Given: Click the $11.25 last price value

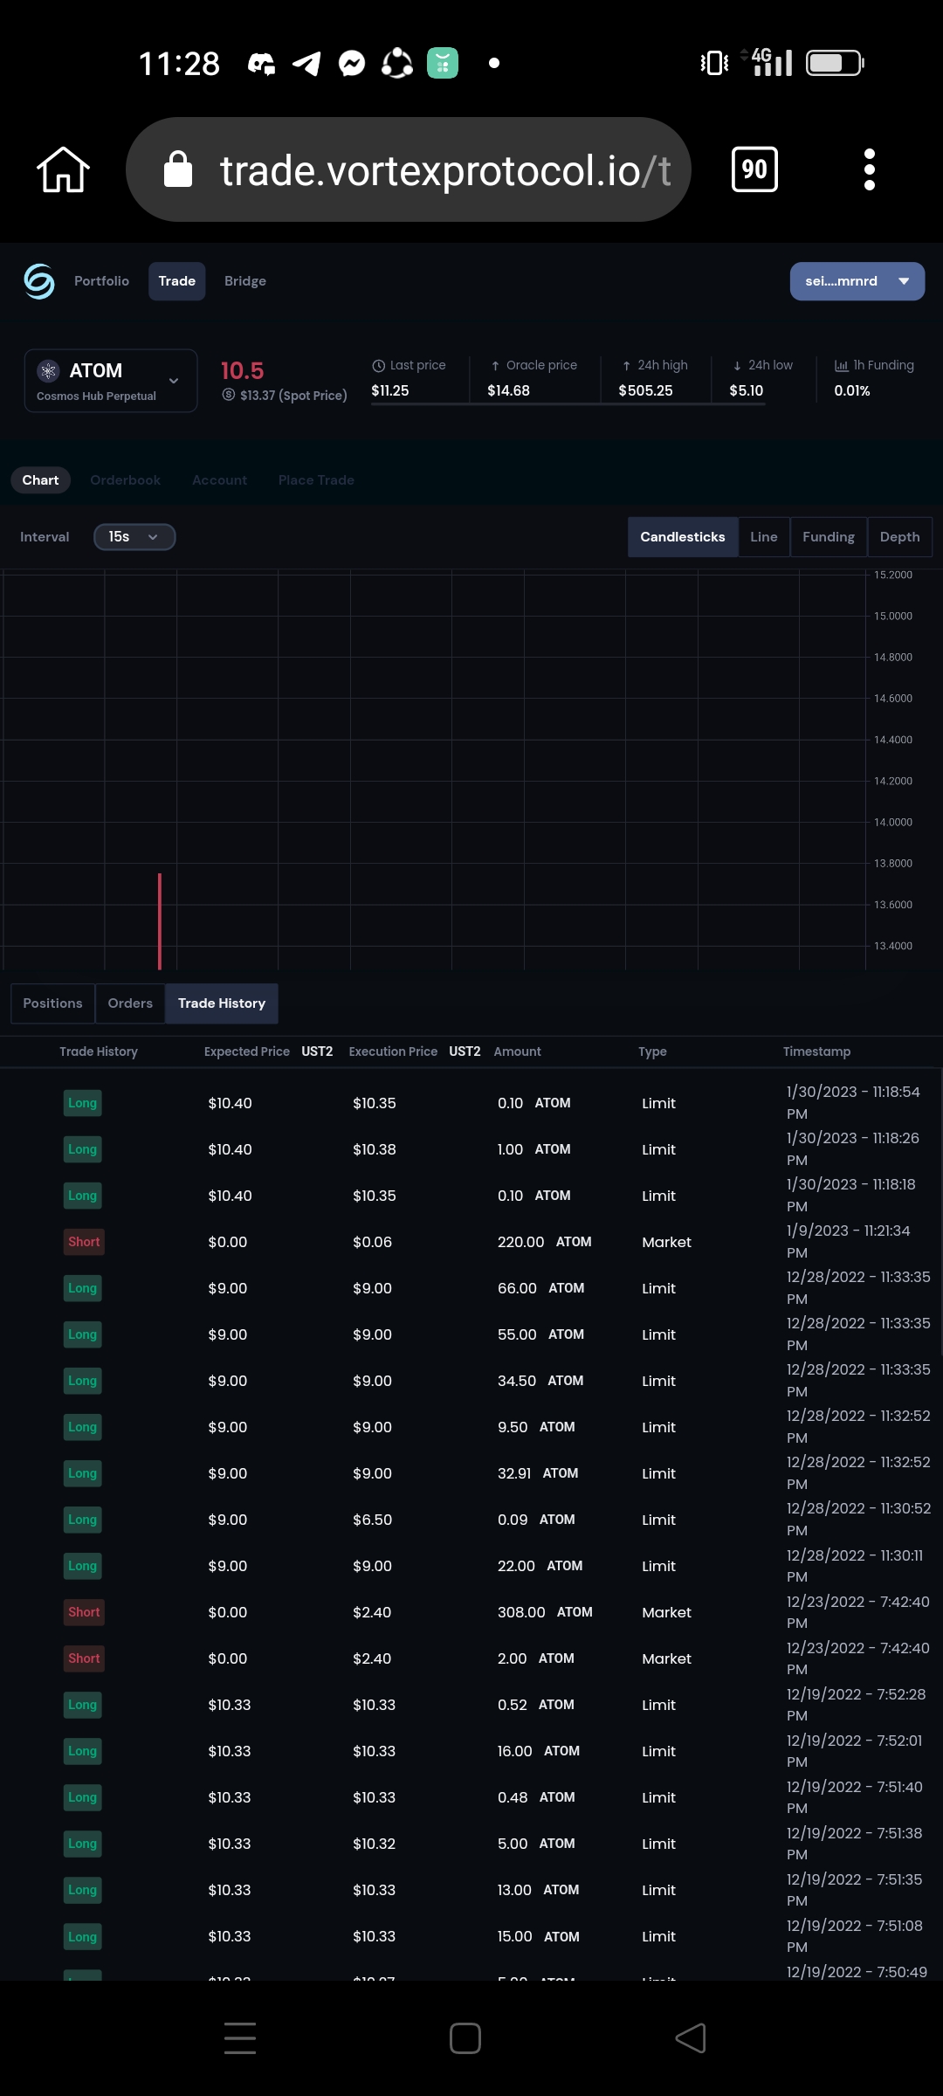Looking at the screenshot, I should (x=389, y=390).
